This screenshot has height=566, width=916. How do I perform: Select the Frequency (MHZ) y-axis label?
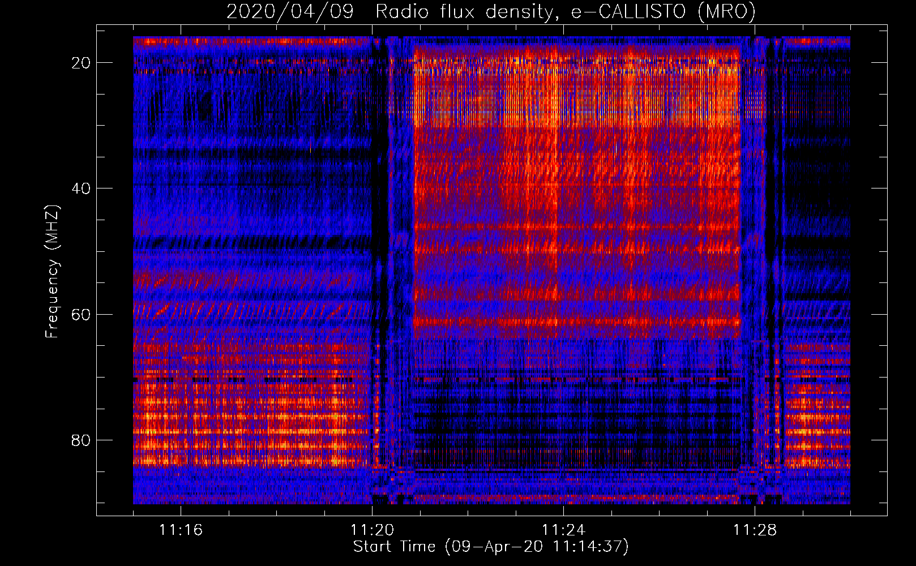[x=52, y=272]
